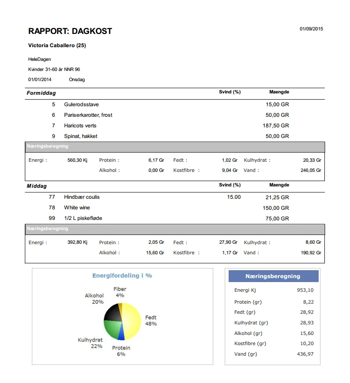Select the Gulerodsstave food row
This screenshot has height=383, width=350.
pyautogui.click(x=81, y=104)
